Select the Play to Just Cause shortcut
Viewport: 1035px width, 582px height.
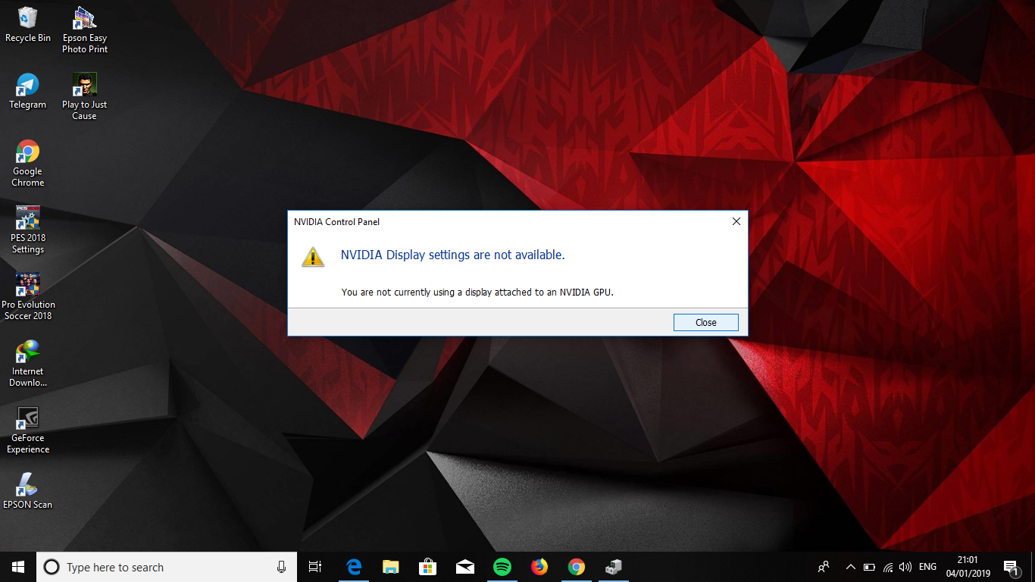click(85, 96)
